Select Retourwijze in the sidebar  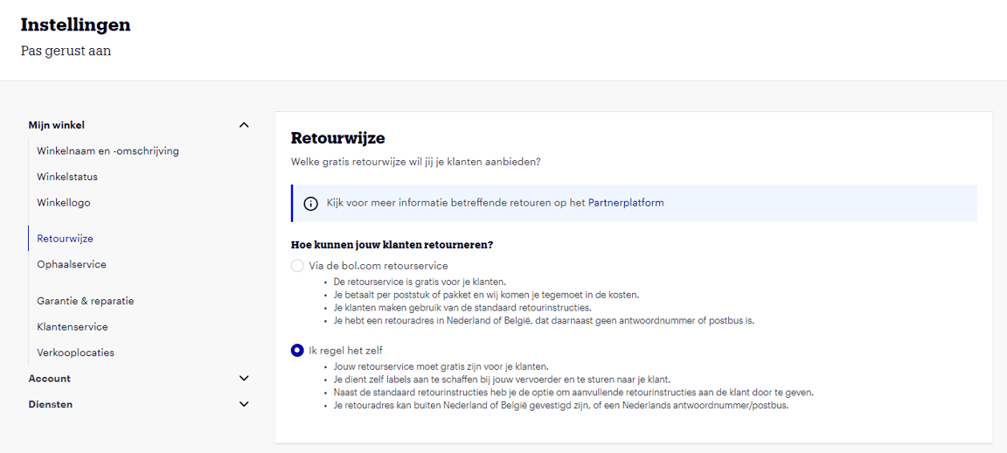pos(65,238)
